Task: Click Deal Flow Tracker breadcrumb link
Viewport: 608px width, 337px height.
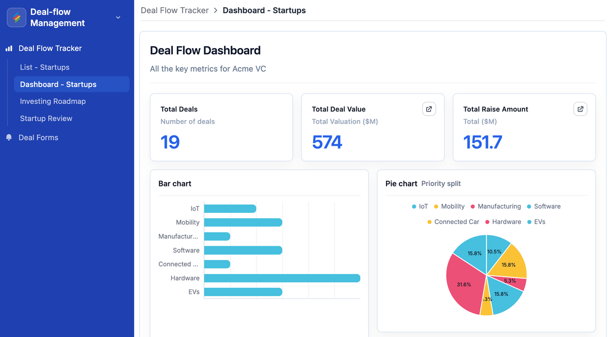Action: [x=175, y=10]
